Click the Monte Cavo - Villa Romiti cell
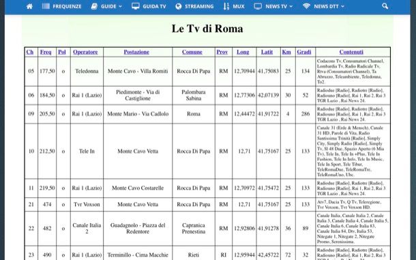Image resolution: width=416 pixels, height=260 pixels. click(138, 71)
